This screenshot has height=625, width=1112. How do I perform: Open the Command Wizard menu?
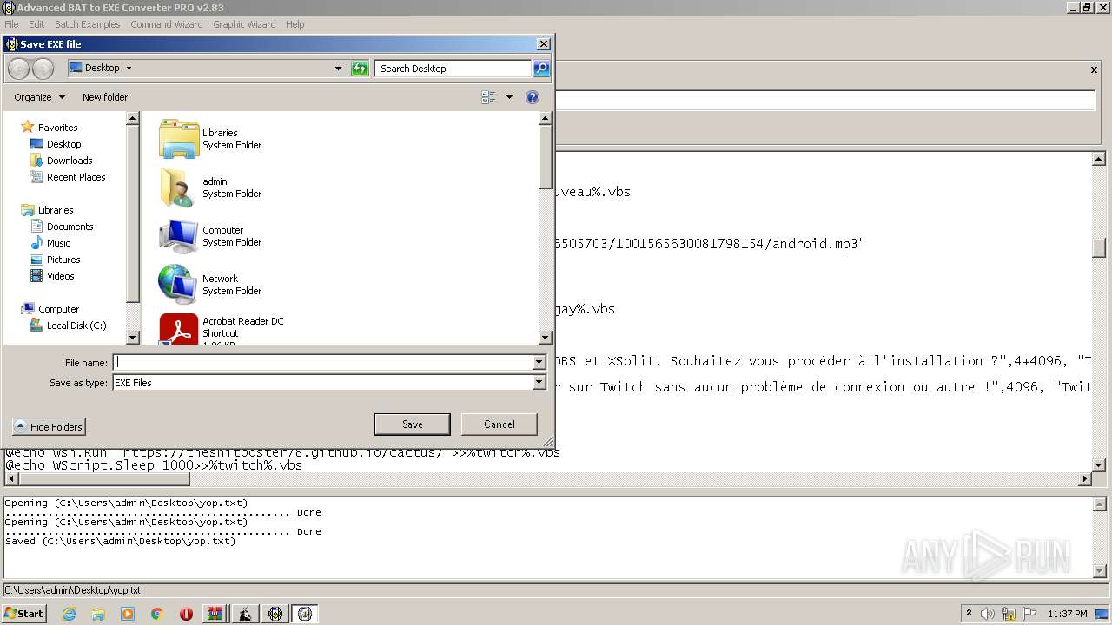(x=167, y=24)
